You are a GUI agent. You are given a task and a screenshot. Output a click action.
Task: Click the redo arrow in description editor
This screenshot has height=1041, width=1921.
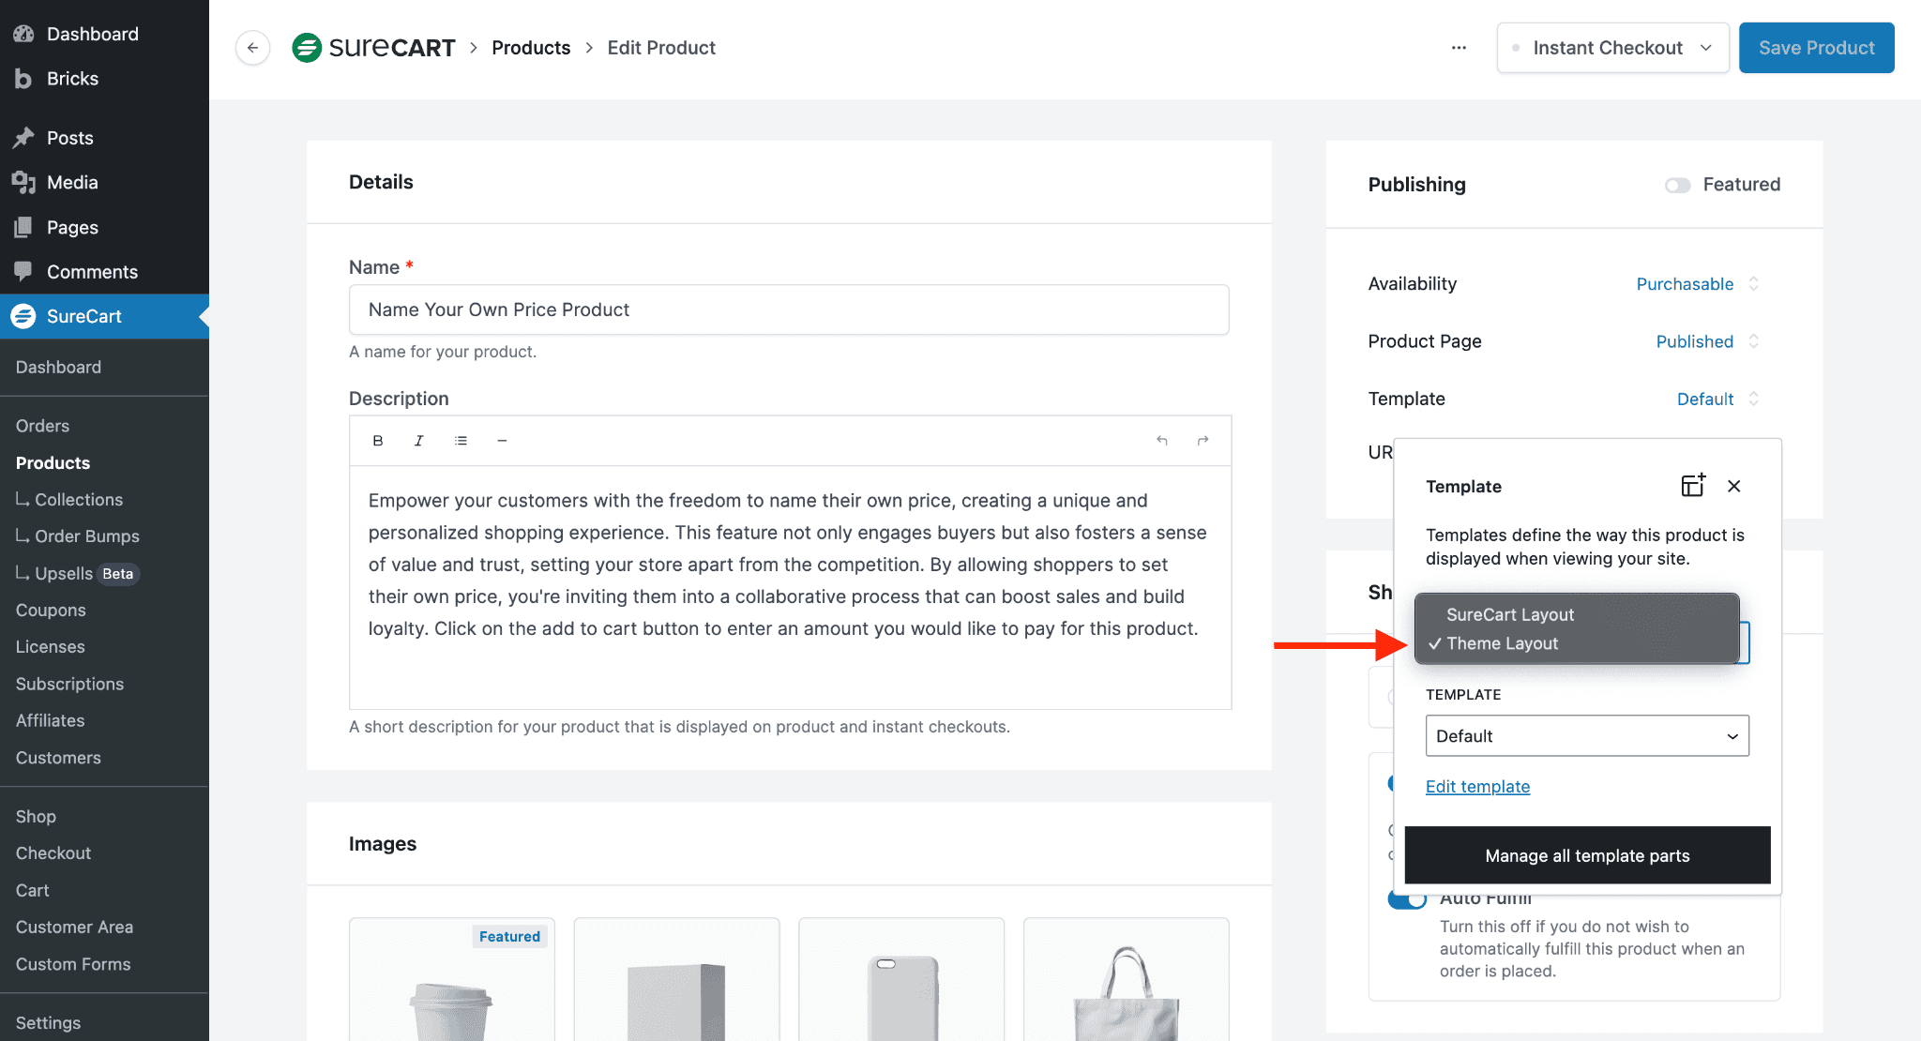1203,441
